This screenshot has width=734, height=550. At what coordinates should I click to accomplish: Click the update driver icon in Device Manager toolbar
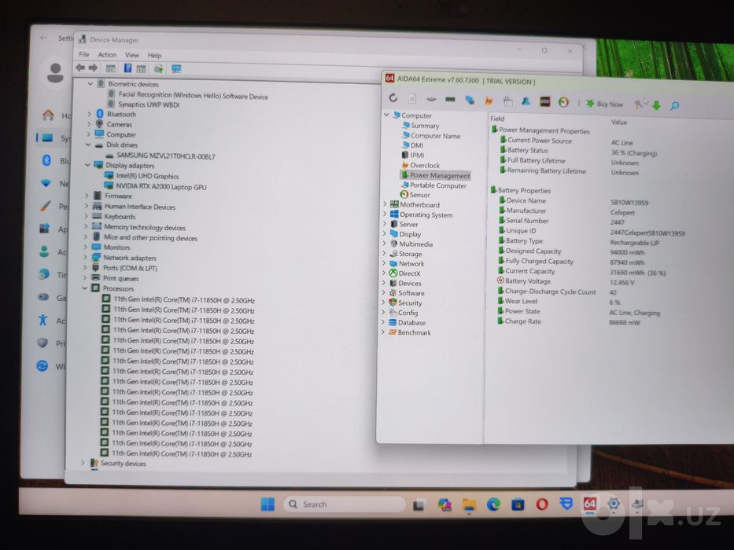pyautogui.click(x=158, y=69)
